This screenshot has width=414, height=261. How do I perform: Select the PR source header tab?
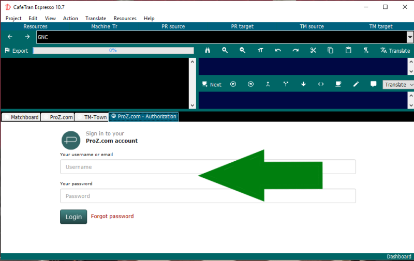(x=173, y=26)
